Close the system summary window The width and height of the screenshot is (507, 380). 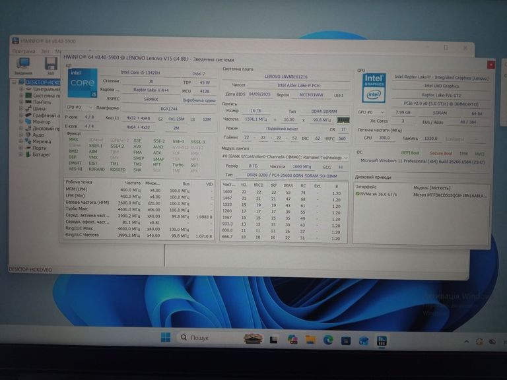pos(491,65)
